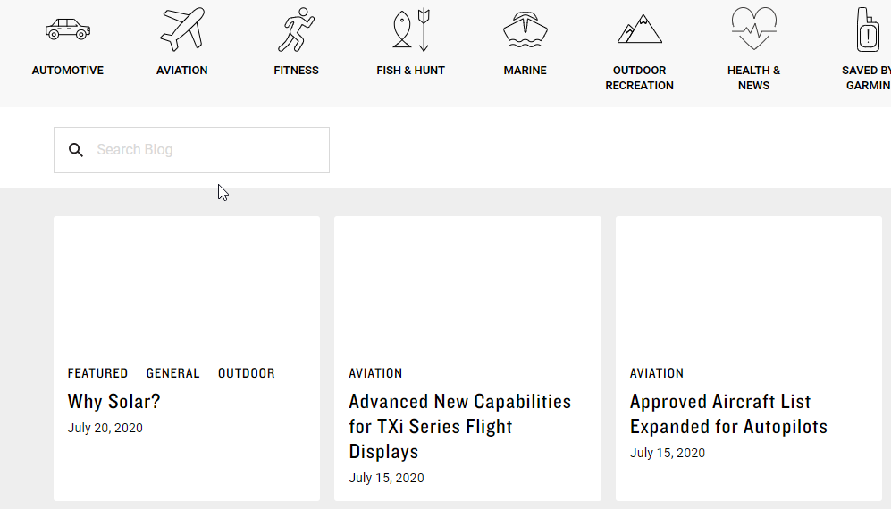Click the Health & News heart icon

pyautogui.click(x=753, y=29)
